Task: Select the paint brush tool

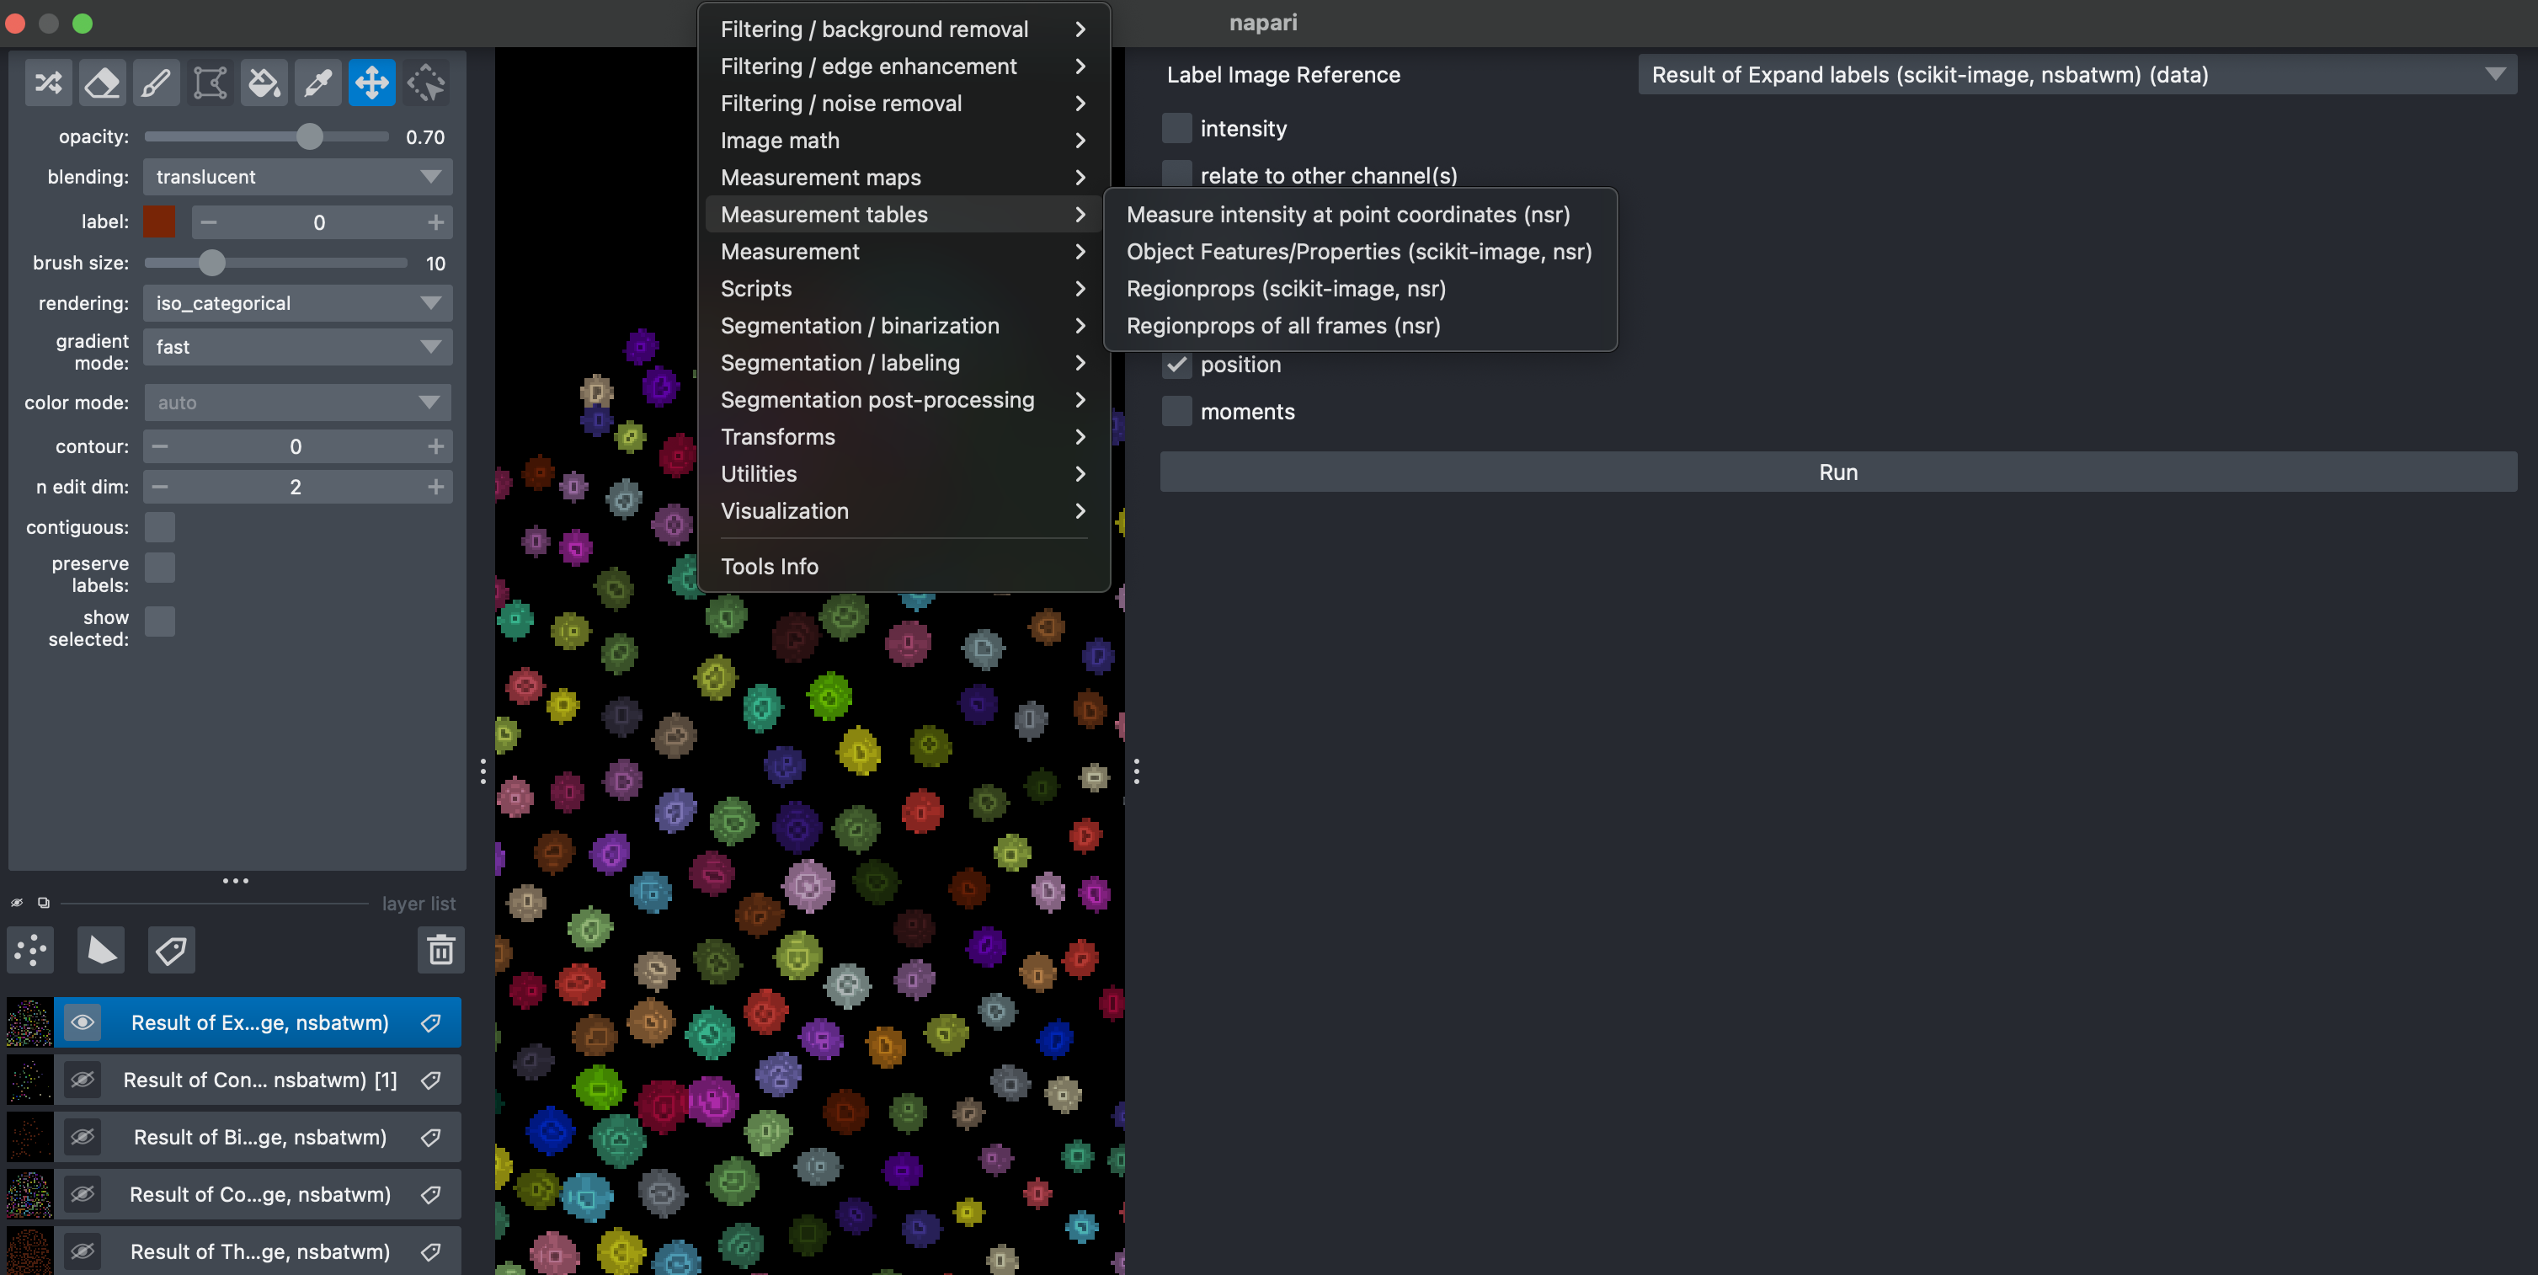Action: point(156,83)
